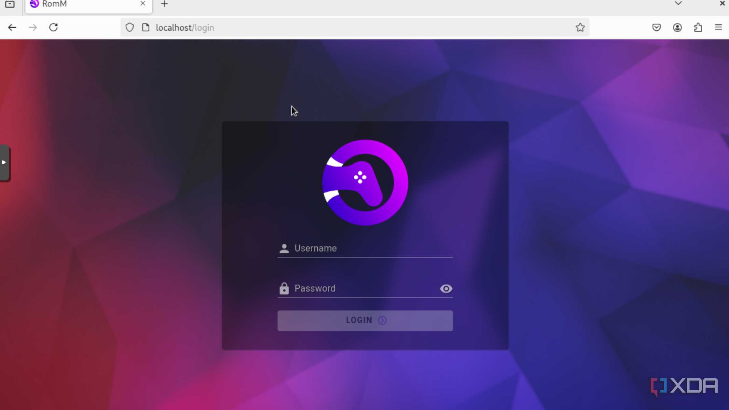Open the Firefox hamburger menu

[x=718, y=27]
